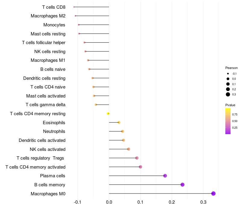Click the Pearson legend title
The width and height of the screenshot is (241, 210).
231,68
